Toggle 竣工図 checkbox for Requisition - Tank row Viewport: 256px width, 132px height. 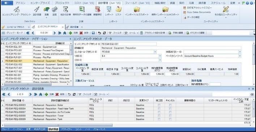(x=159, y=119)
